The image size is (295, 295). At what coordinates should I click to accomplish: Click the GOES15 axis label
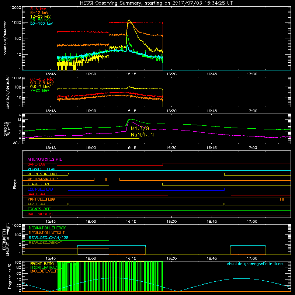click(6, 128)
